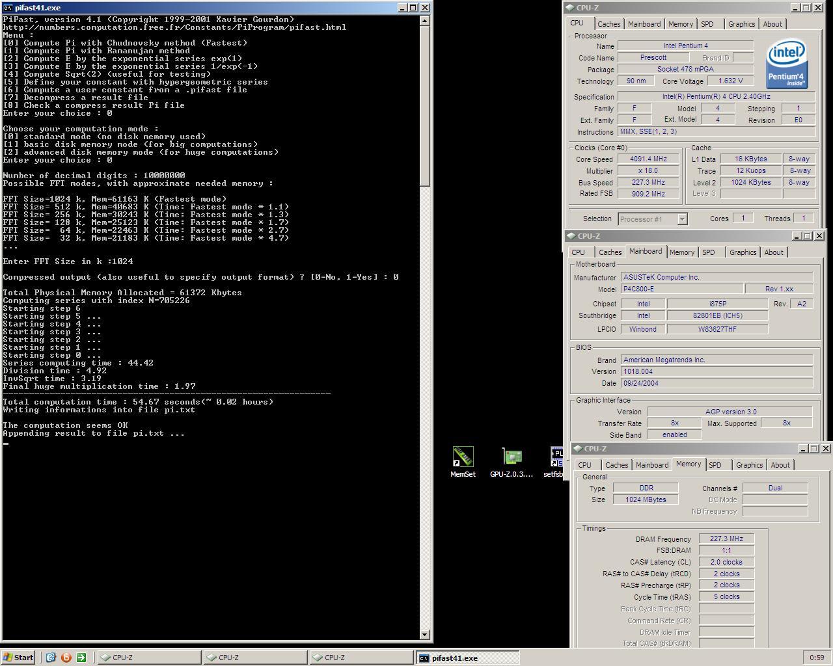Click the Rated FSB value 909.2 MHz
Screen dimensions: 833x666
pos(648,194)
